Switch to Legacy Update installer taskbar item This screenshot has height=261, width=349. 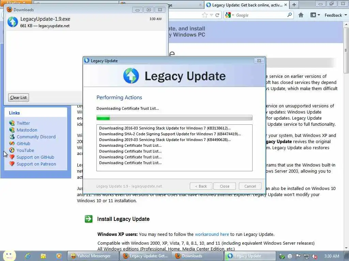coord(250,256)
